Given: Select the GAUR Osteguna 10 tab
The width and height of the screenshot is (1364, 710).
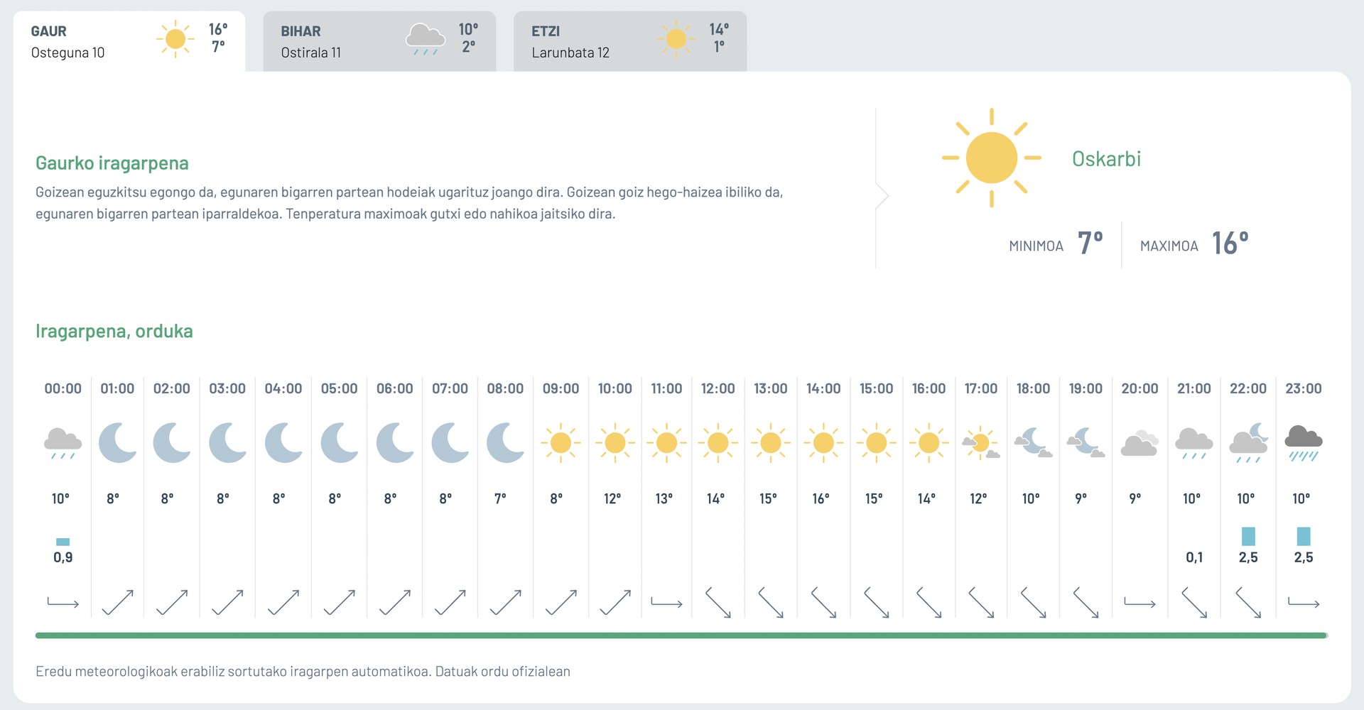Looking at the screenshot, I should pyautogui.click(x=129, y=41).
